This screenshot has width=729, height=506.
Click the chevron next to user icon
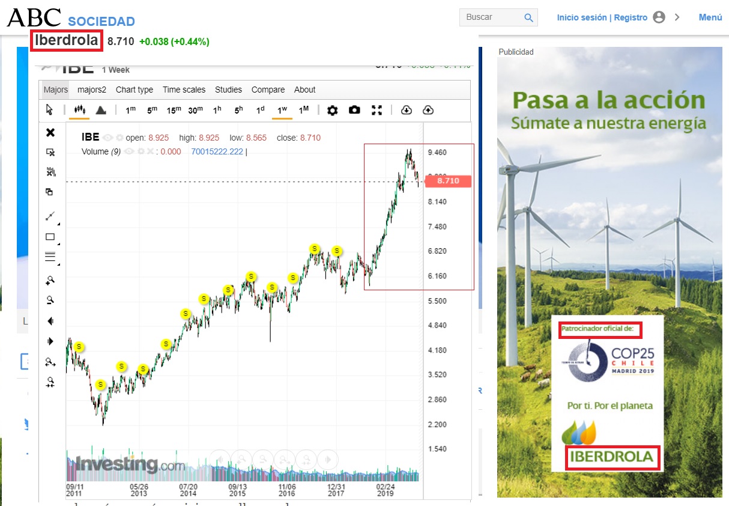coord(677,17)
